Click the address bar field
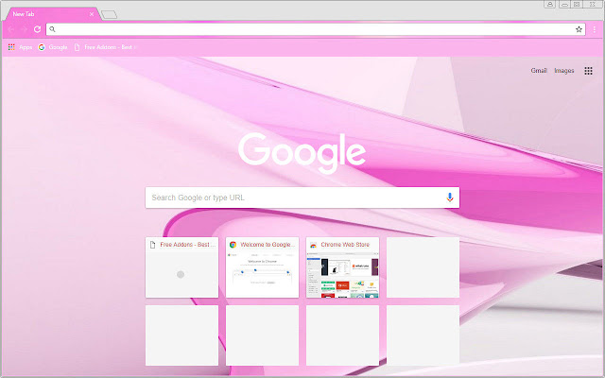Viewport: 605px width, 378px height. [x=316, y=29]
